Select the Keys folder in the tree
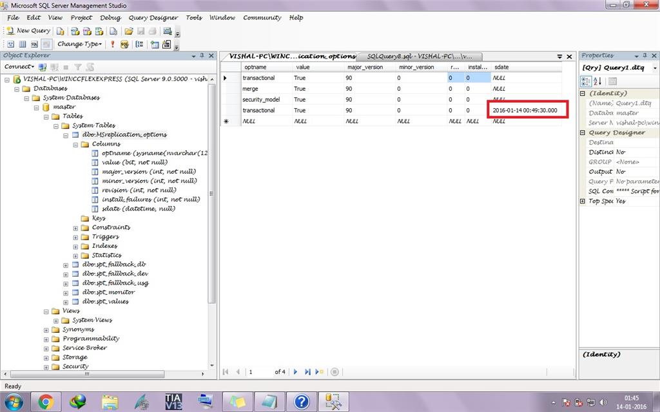The width and height of the screenshot is (660, 412). [99, 218]
